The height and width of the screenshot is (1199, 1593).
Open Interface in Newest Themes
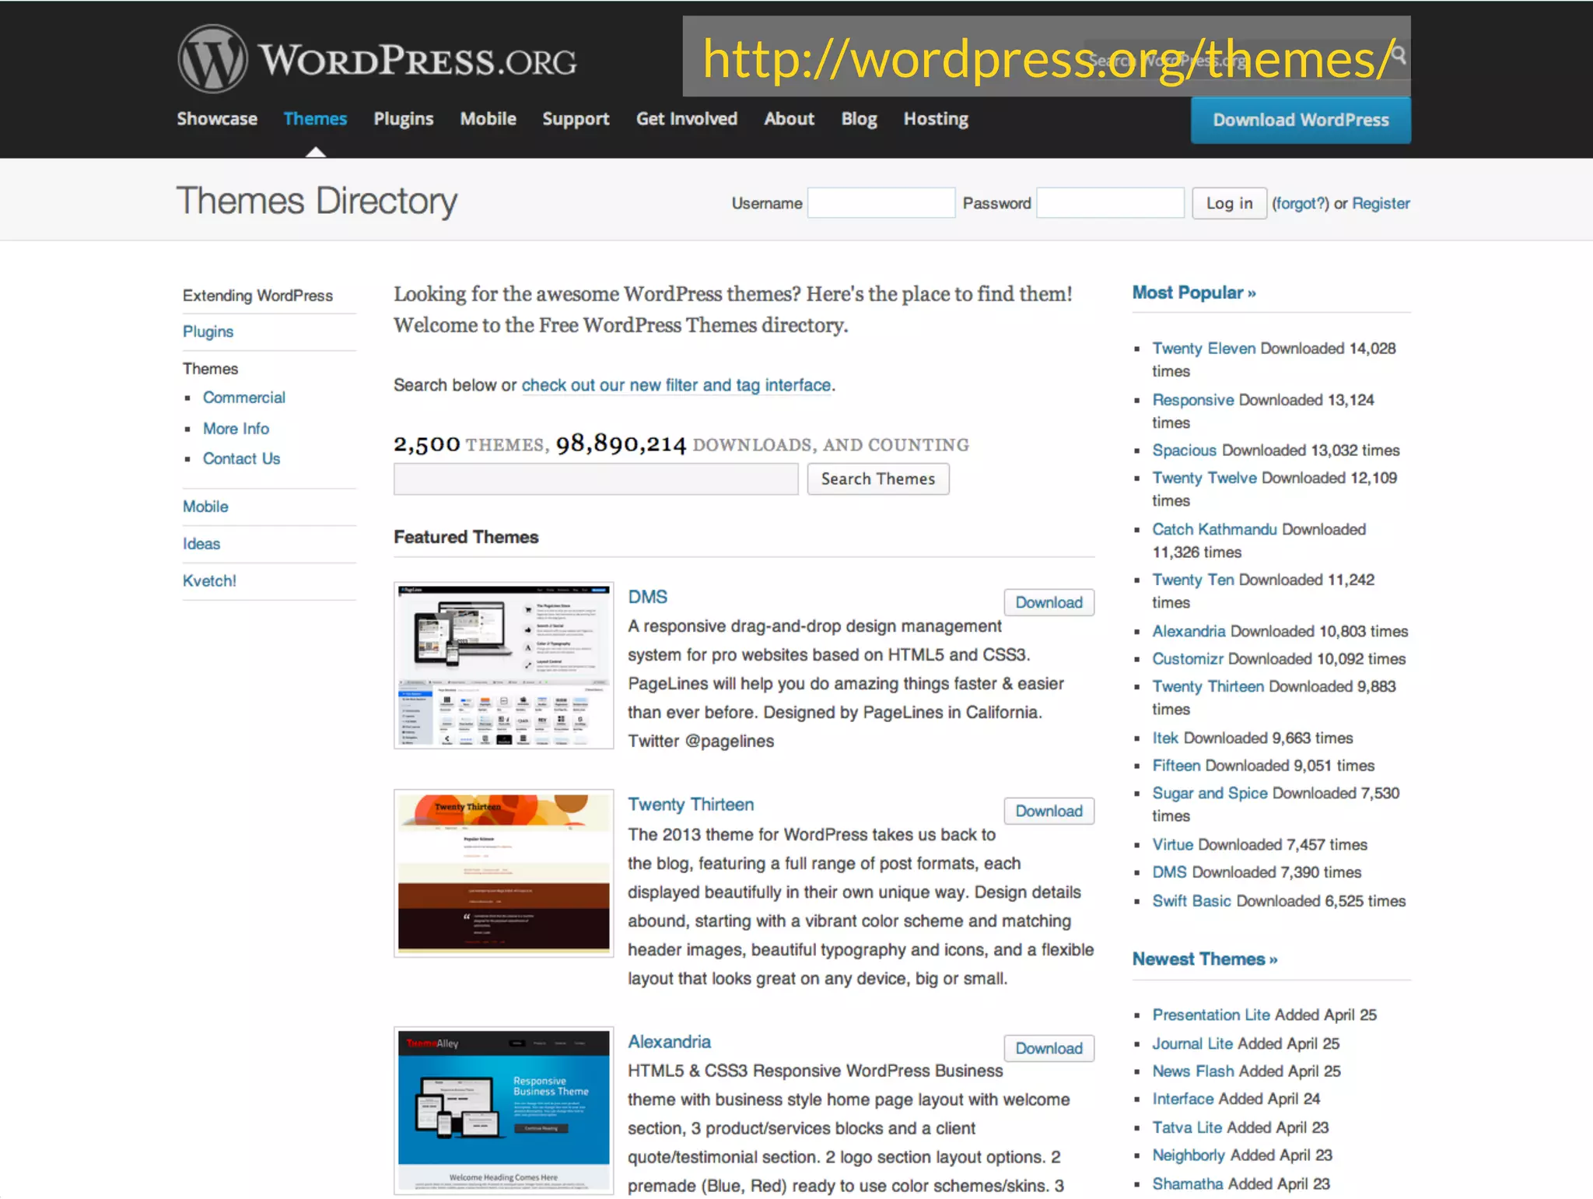(x=1183, y=1099)
